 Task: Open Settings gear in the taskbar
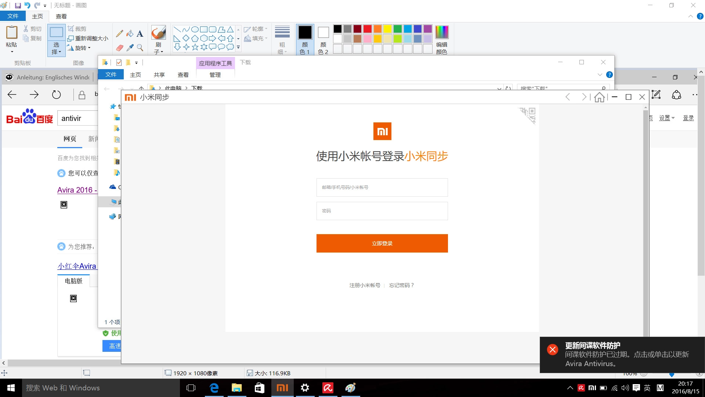305,388
